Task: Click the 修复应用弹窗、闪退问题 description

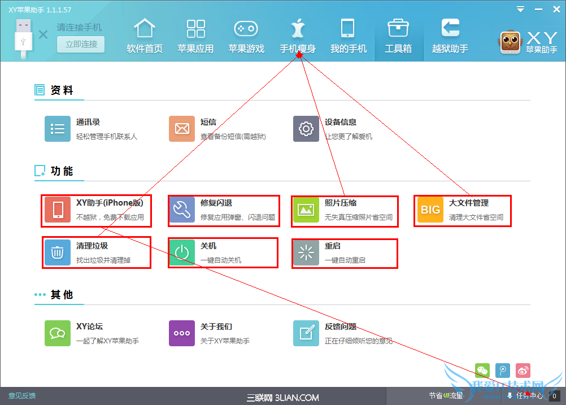Action: click(x=238, y=217)
